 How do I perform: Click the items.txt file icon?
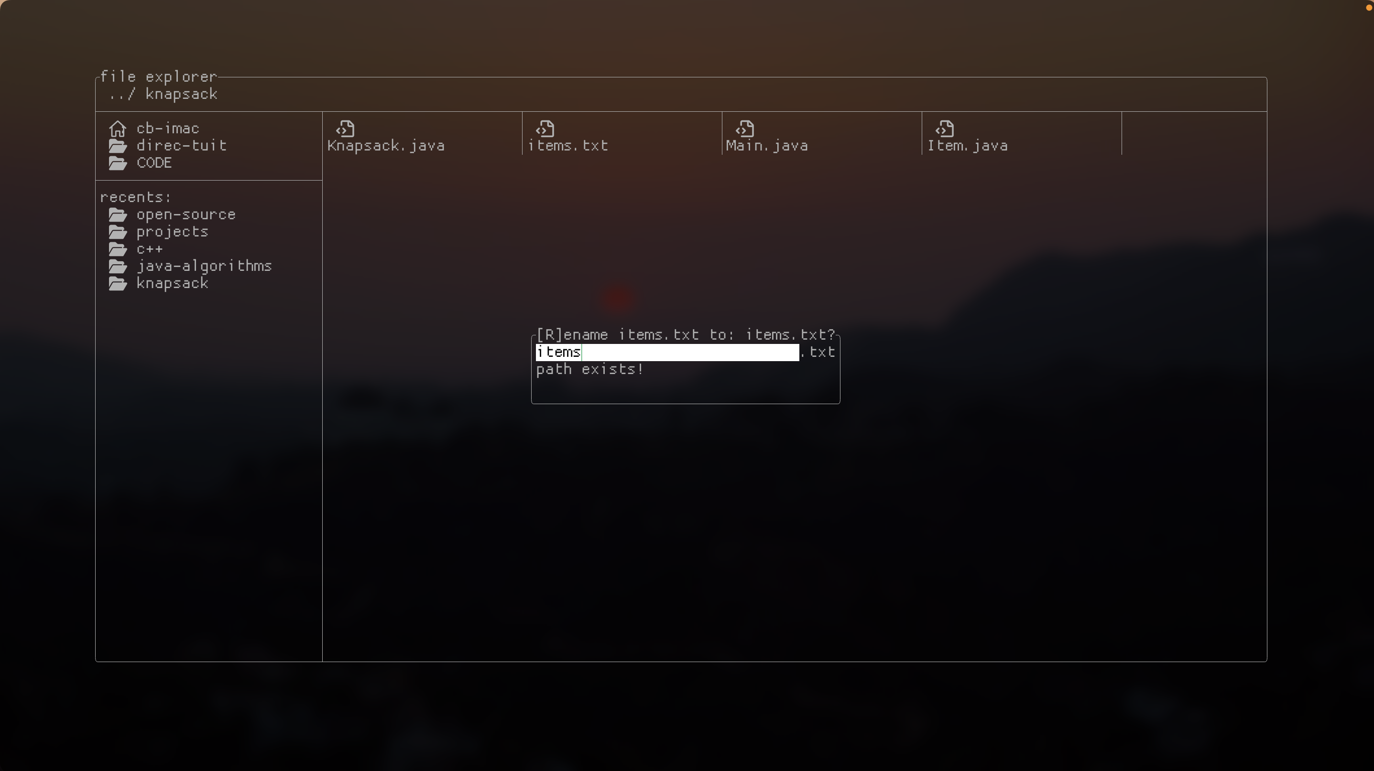pyautogui.click(x=545, y=129)
